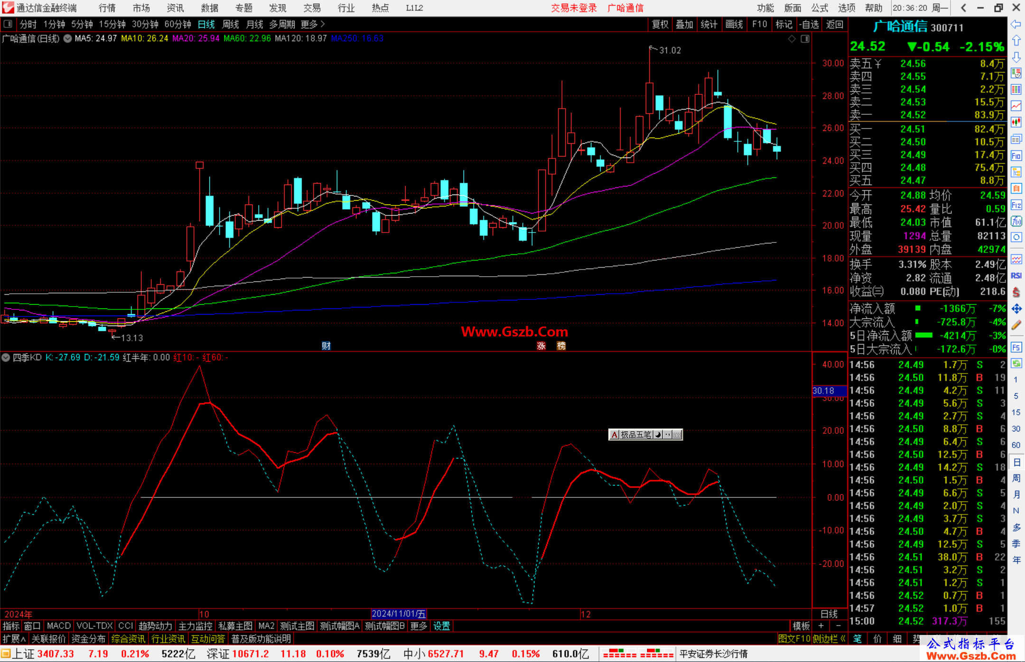Click the -自选 remove favorite button
1025x662 pixels.
coord(809,24)
